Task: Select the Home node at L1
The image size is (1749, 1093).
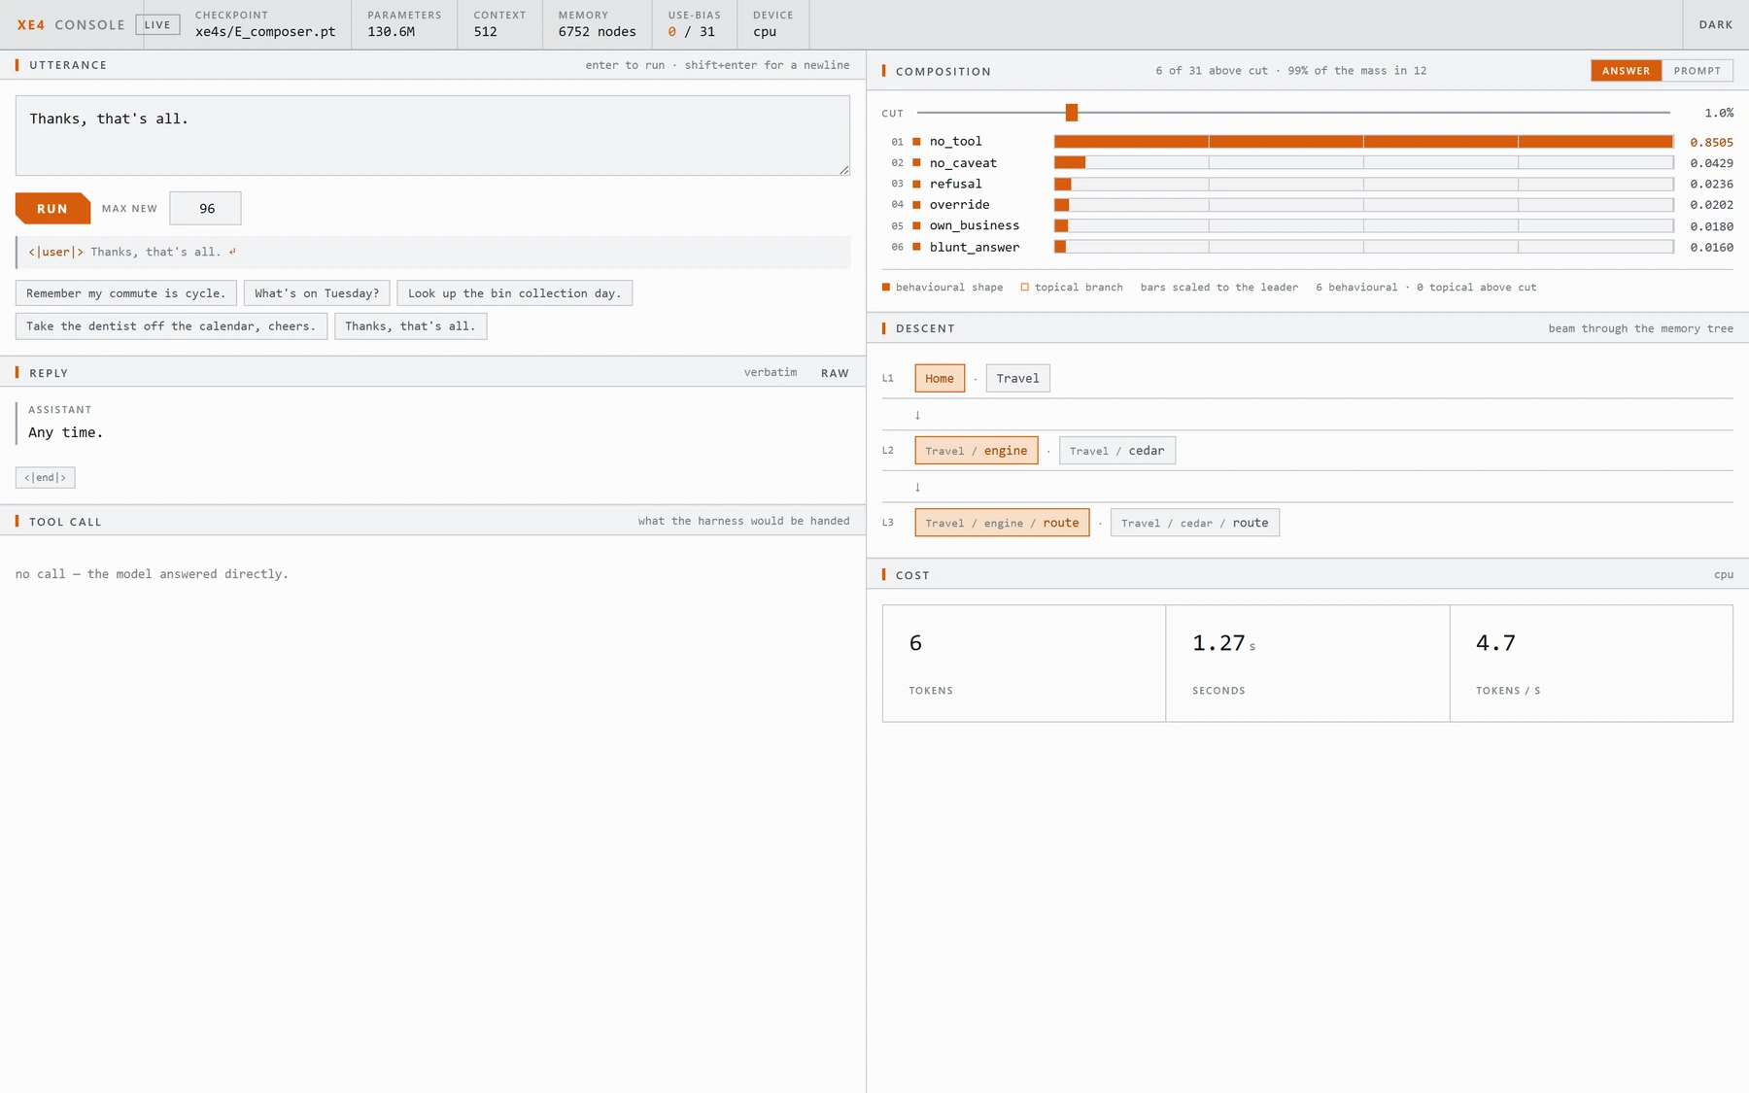Action: pyautogui.click(x=939, y=379)
